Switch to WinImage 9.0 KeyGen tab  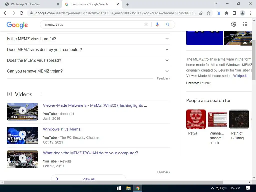(31, 4)
